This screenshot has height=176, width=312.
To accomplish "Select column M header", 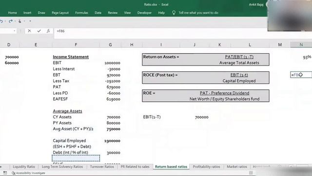I will click(x=280, y=44).
